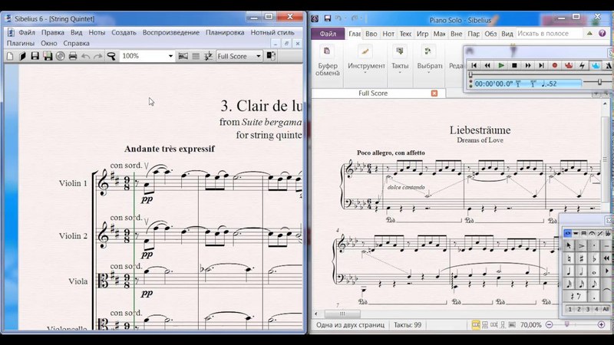Screen dimensions: 614x345
Task: Save the String Quintet score in Sibelius 6
Action: pyautogui.click(x=35, y=56)
